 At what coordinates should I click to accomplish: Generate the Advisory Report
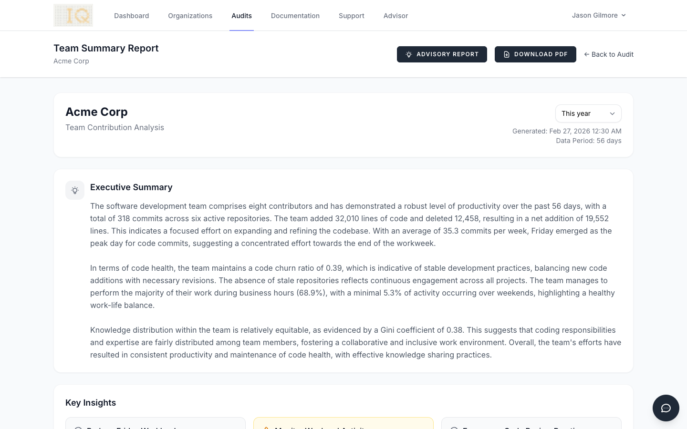pos(442,54)
